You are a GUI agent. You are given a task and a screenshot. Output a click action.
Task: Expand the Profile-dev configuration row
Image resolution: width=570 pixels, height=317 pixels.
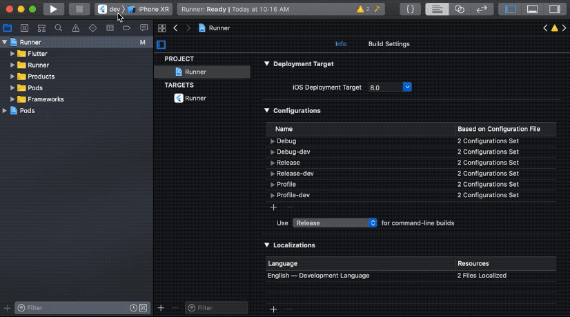coord(273,195)
